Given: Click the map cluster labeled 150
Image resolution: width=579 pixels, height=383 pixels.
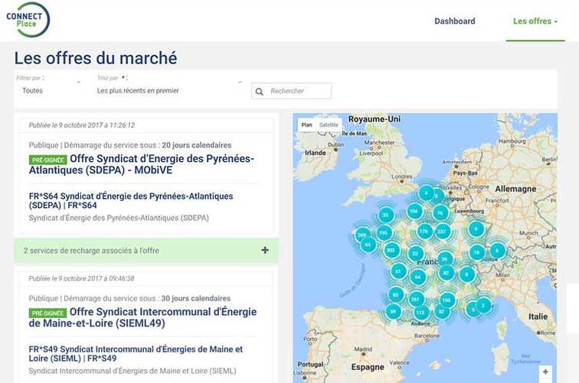Looking at the screenshot, I should click(x=447, y=300).
